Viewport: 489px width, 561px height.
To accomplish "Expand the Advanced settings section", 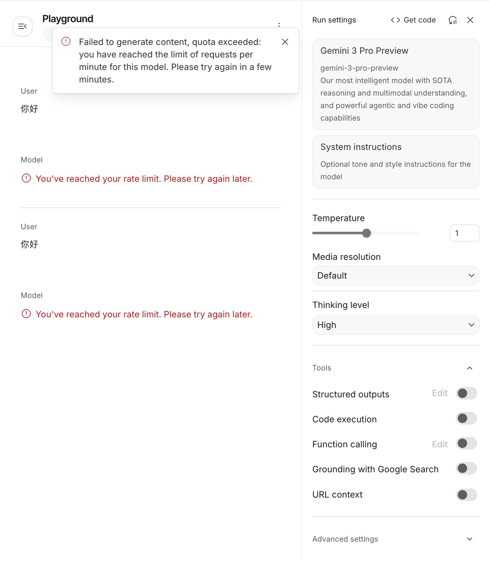I will [x=469, y=539].
